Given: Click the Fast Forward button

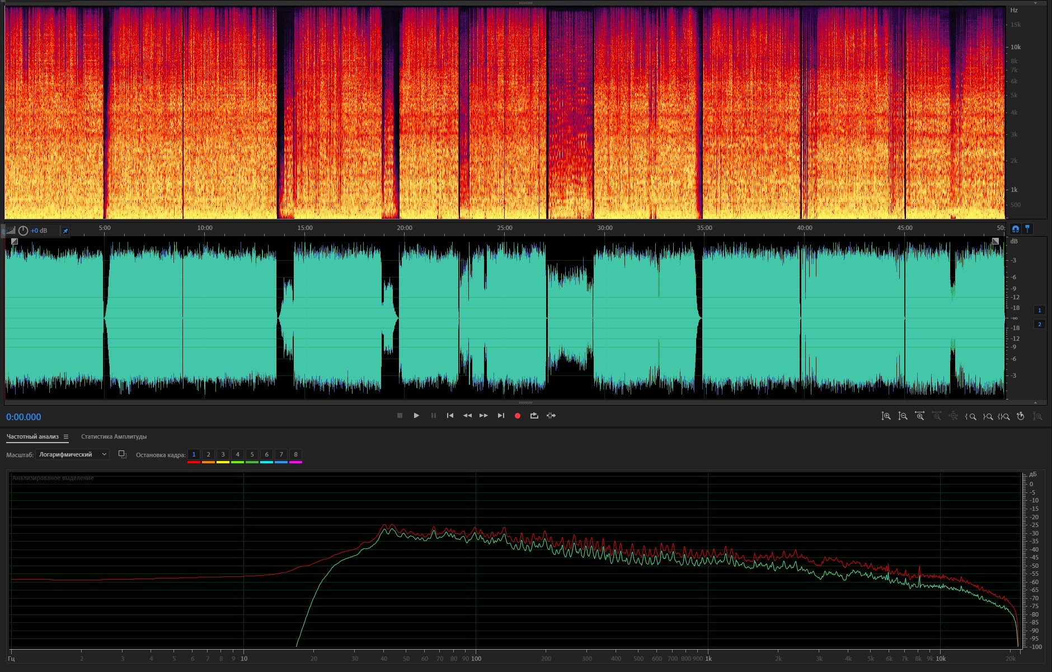Looking at the screenshot, I should 483,416.
